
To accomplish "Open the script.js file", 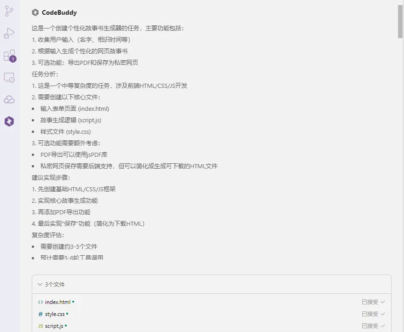I will click(54, 326).
